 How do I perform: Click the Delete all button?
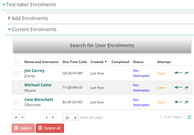50,128
